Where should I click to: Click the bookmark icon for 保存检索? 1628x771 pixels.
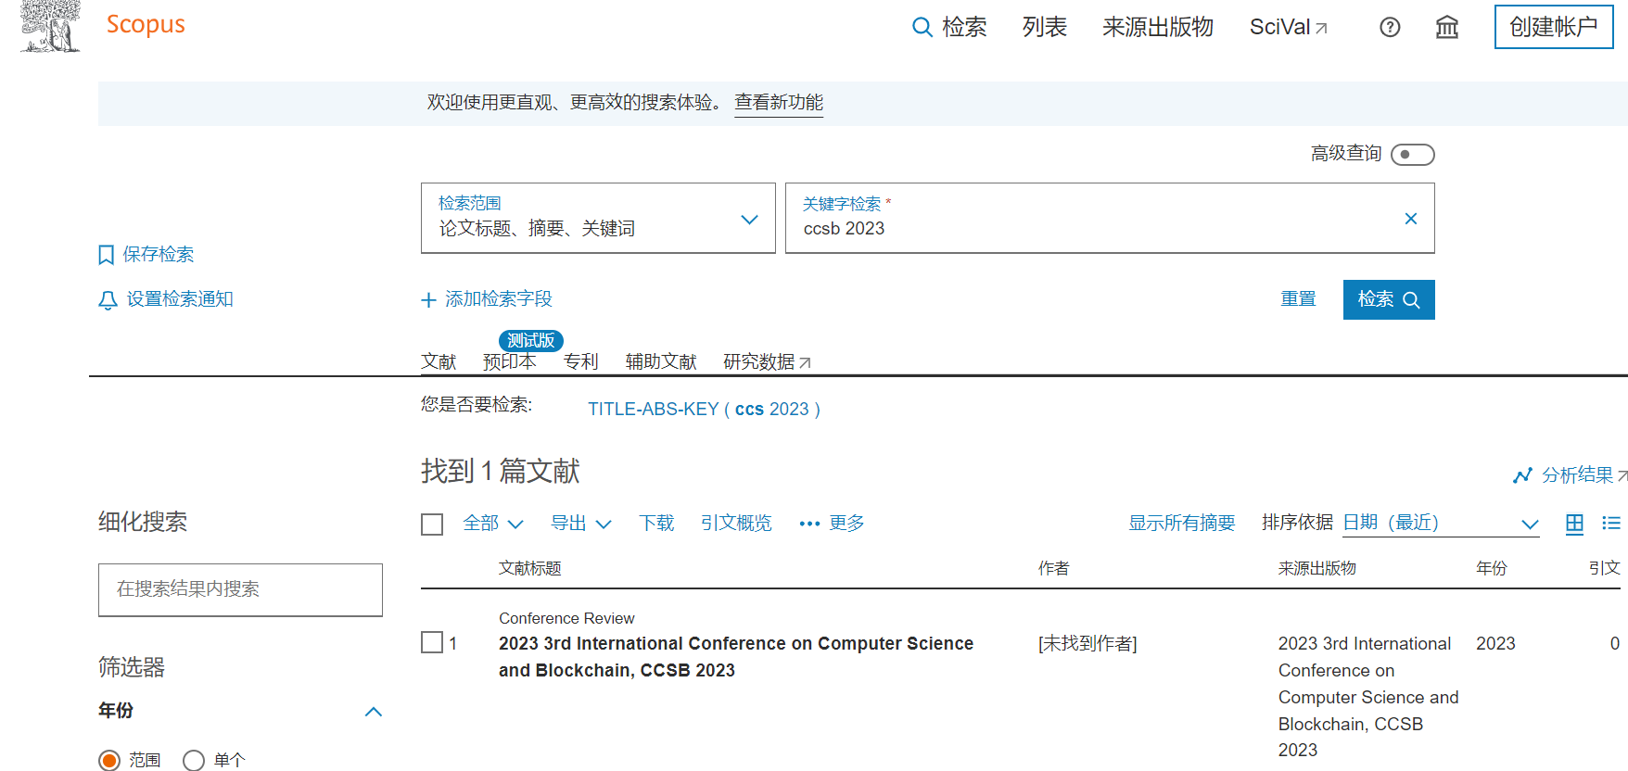[x=106, y=255]
